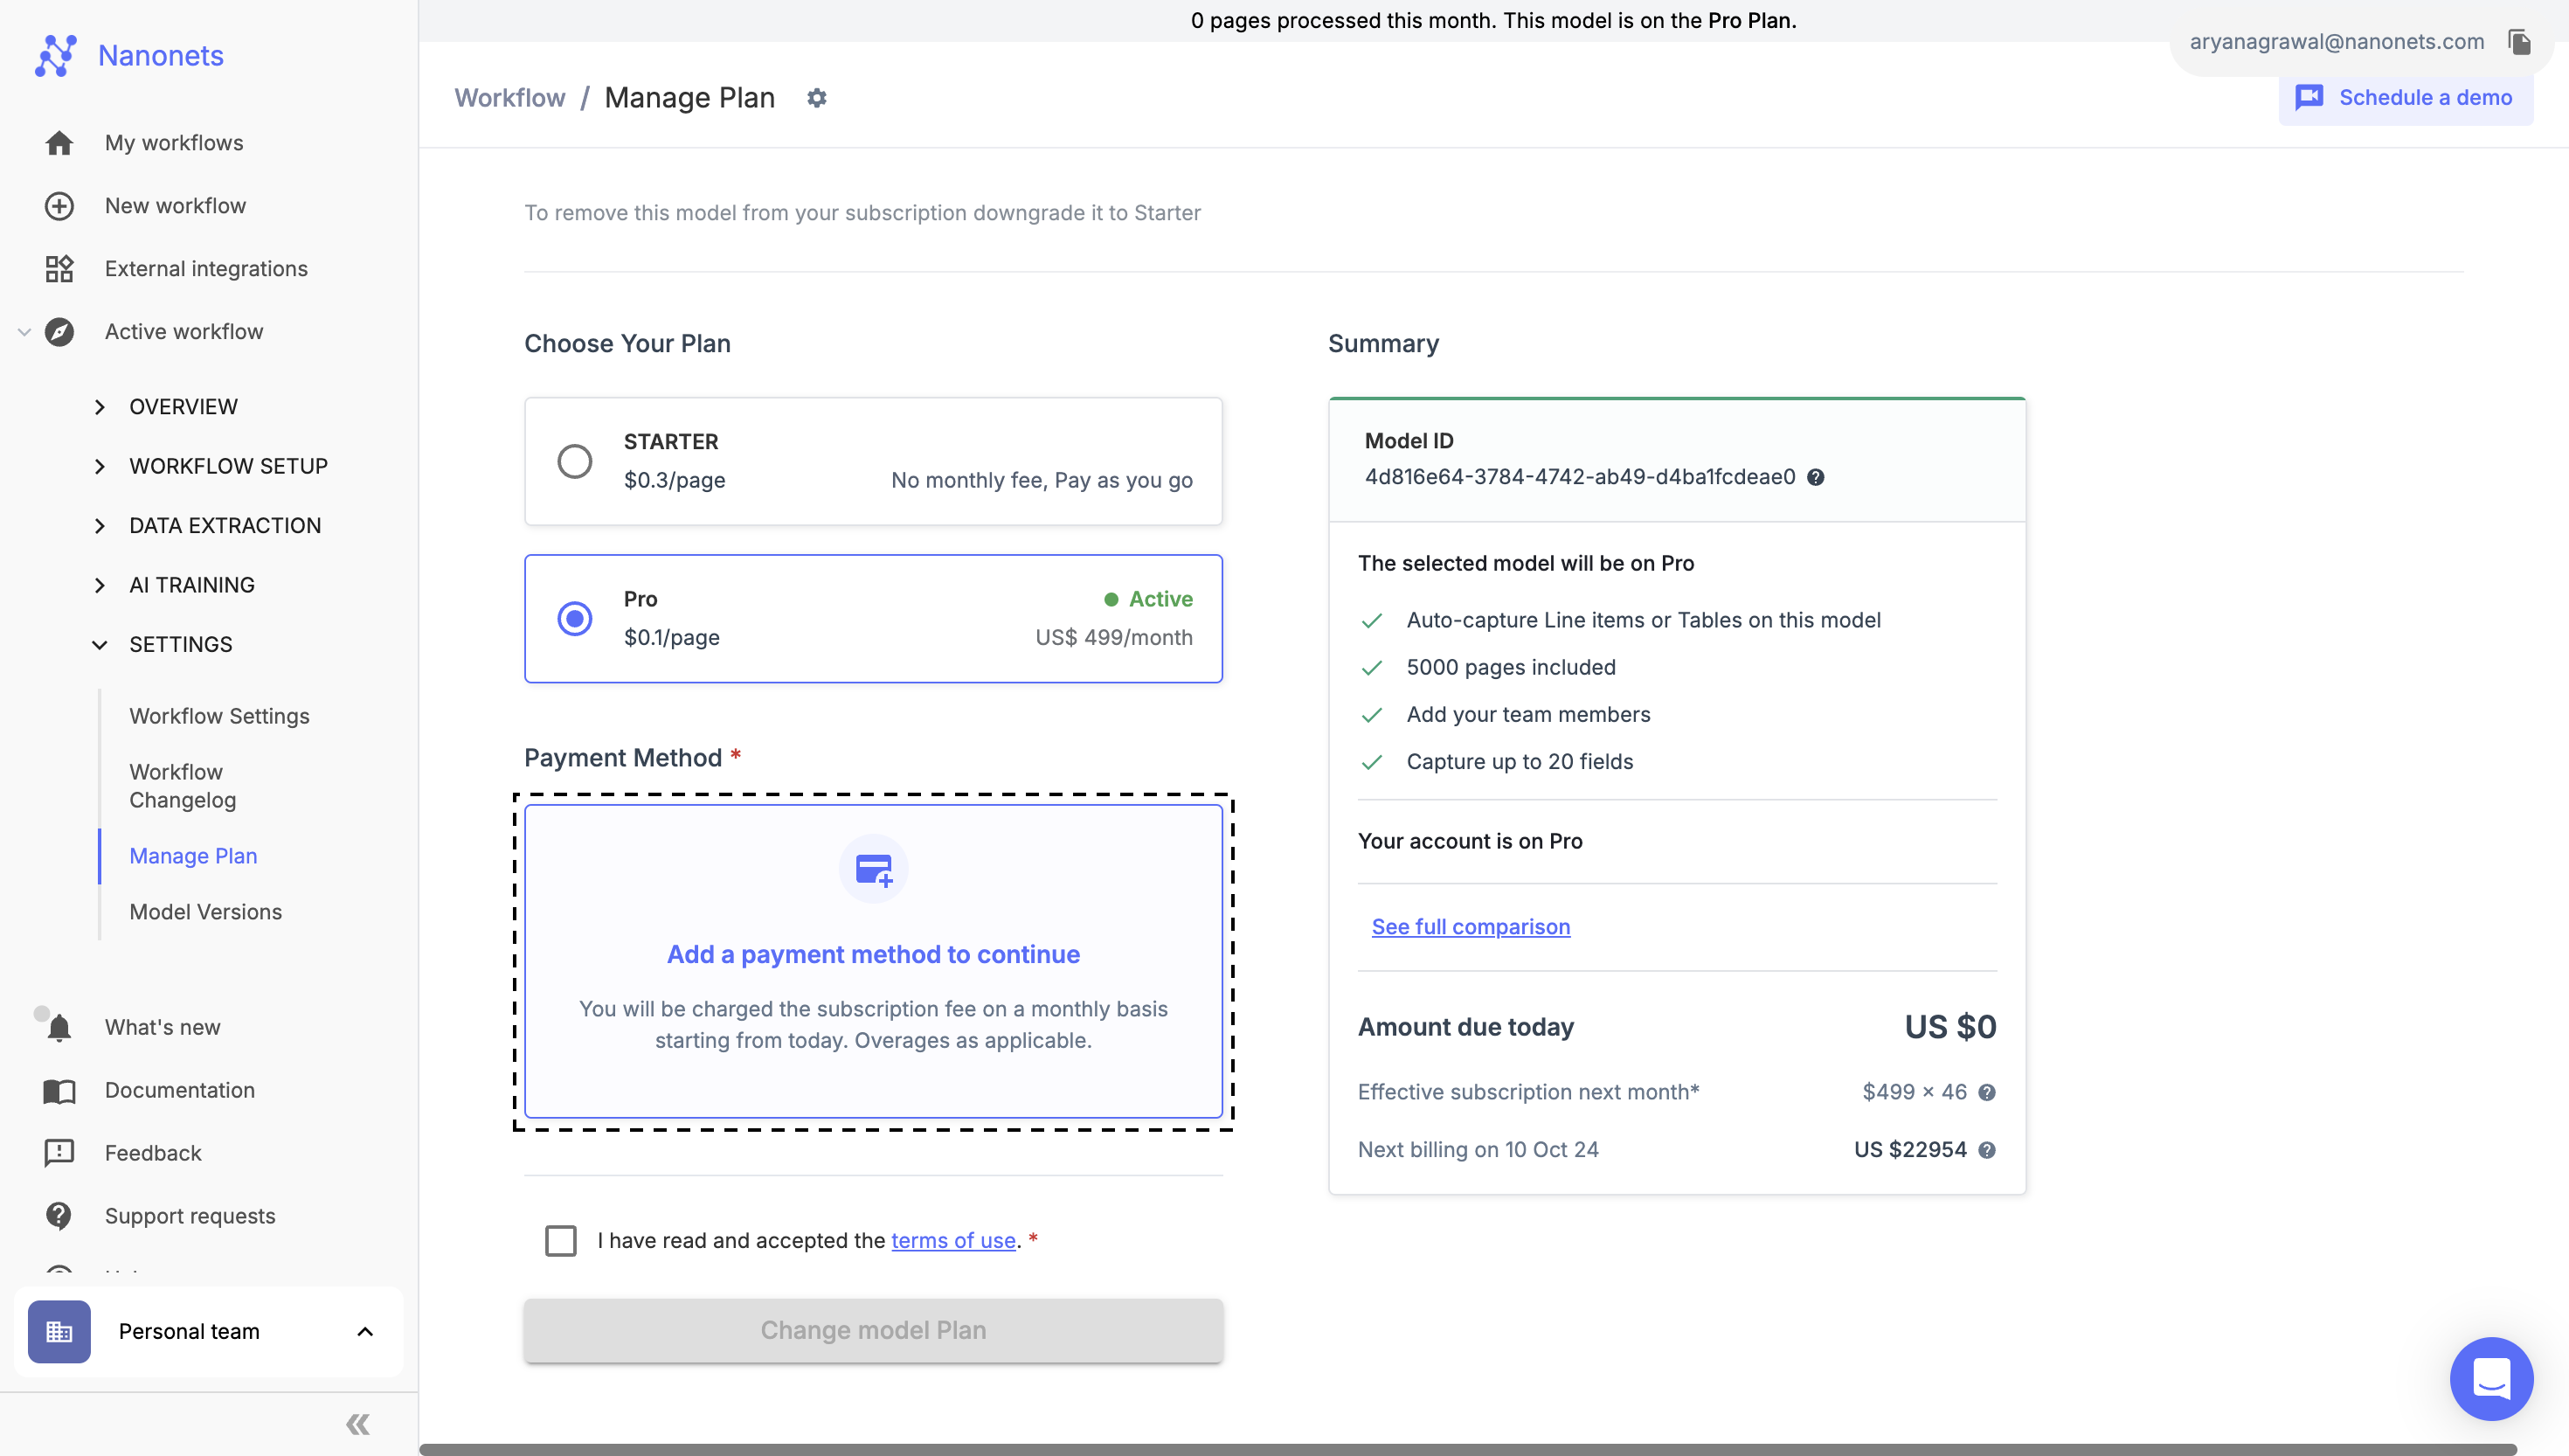
Task: Open the terms of use link
Action: point(952,1241)
